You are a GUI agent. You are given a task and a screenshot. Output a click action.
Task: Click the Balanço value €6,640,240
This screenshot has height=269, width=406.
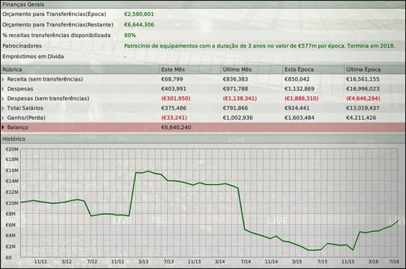pyautogui.click(x=176, y=127)
